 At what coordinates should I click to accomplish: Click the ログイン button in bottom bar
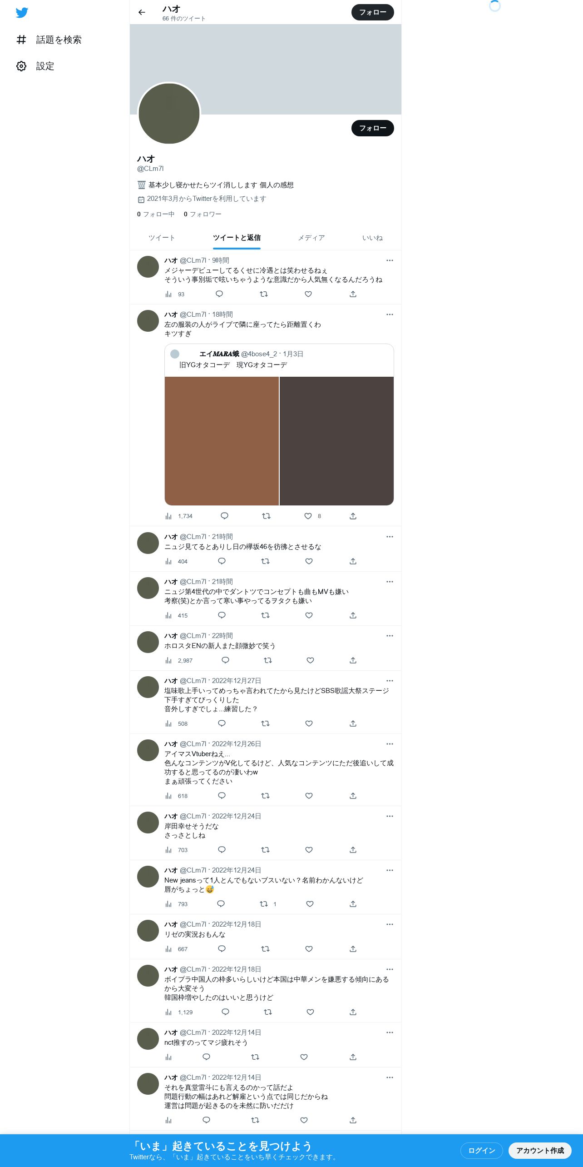(x=481, y=1151)
